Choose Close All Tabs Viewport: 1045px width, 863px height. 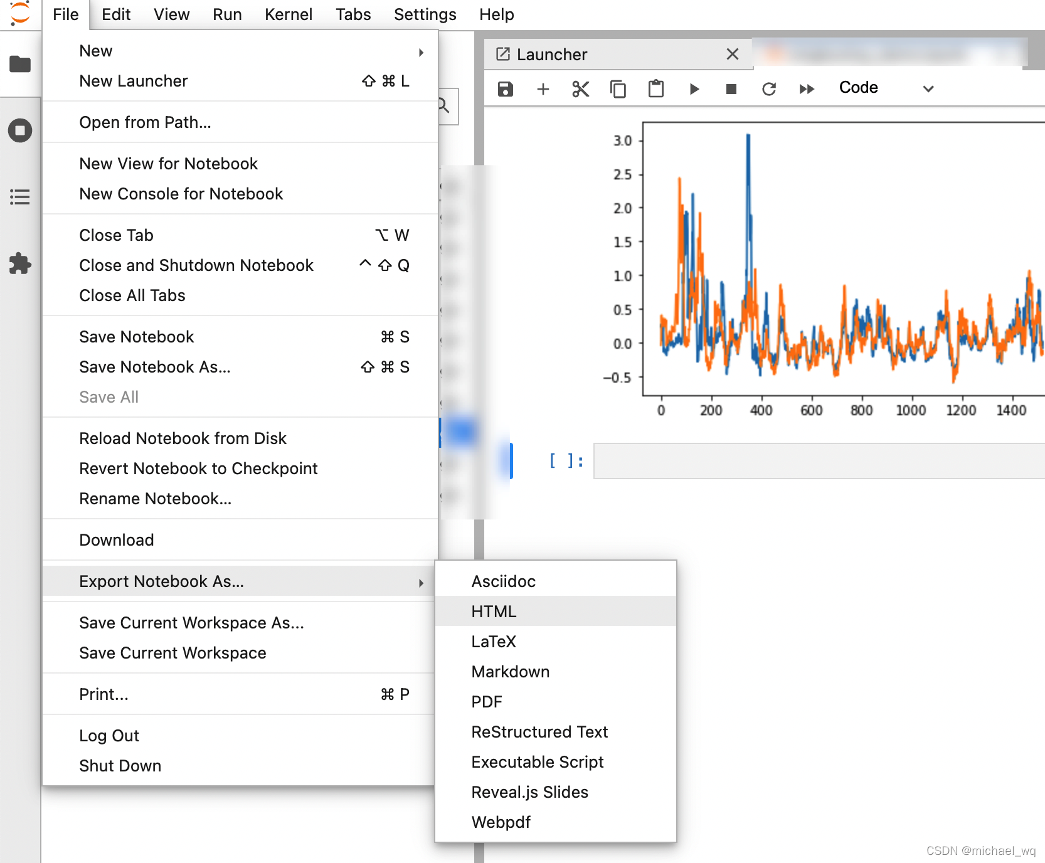pos(240,295)
